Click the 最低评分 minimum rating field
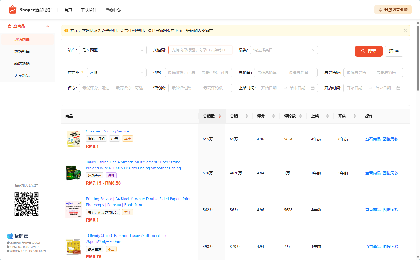The width and height of the screenshot is (420, 260). [96, 88]
